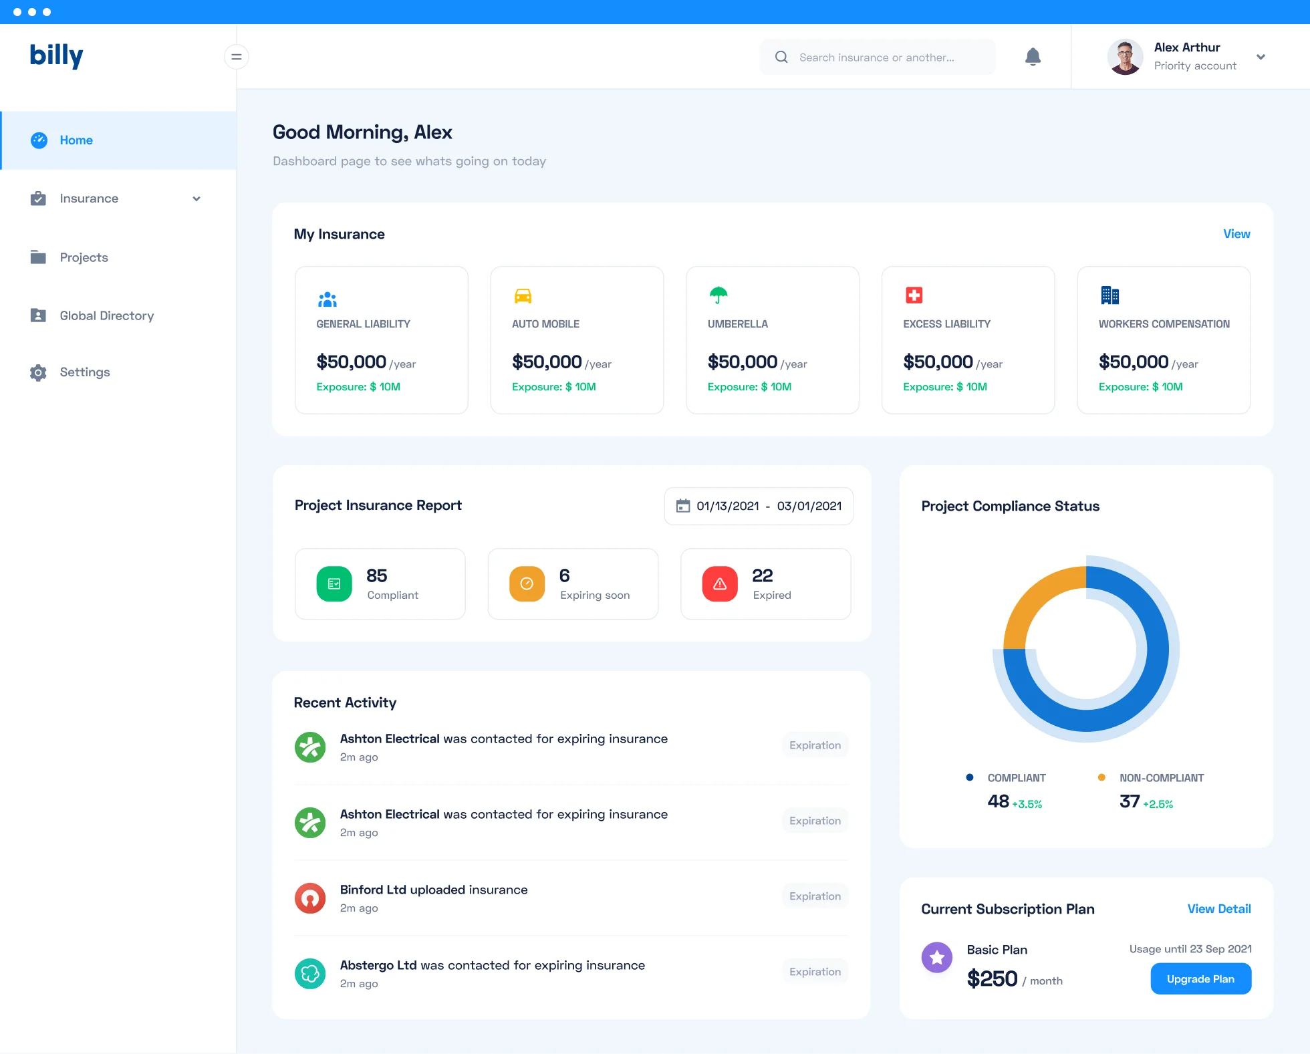Screen dimensions: 1310x1054
Task: Click the Binford Ltd company logo
Action: click(310, 898)
